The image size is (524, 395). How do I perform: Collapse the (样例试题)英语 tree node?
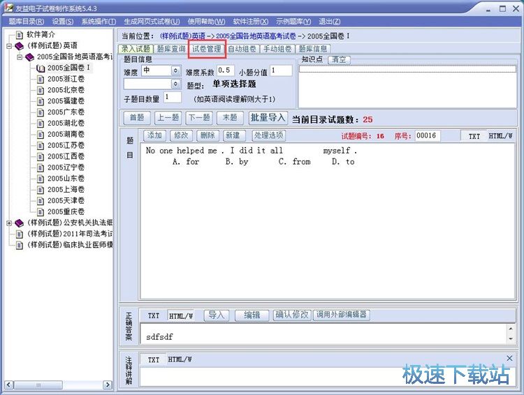tap(9, 46)
